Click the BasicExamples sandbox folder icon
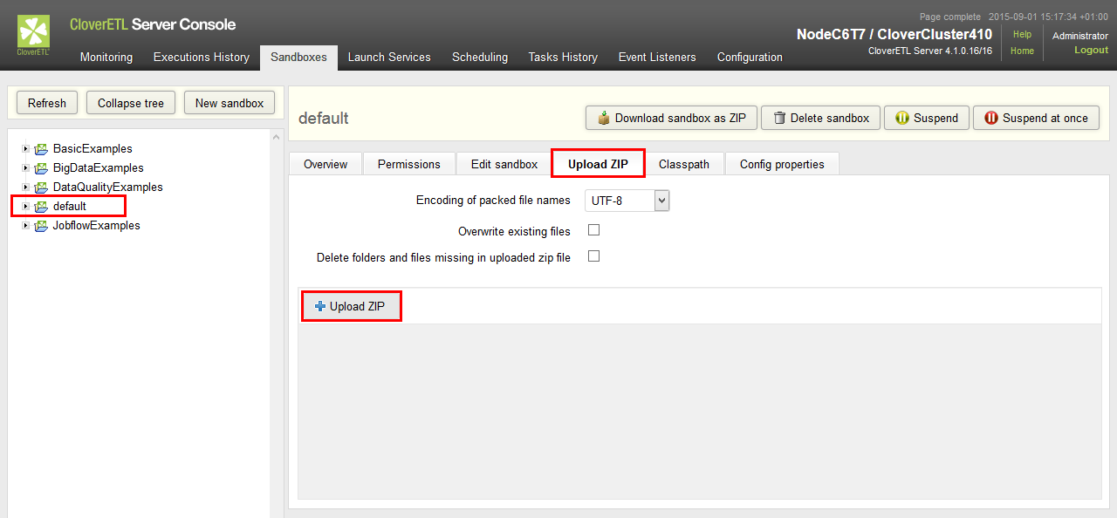 41,149
